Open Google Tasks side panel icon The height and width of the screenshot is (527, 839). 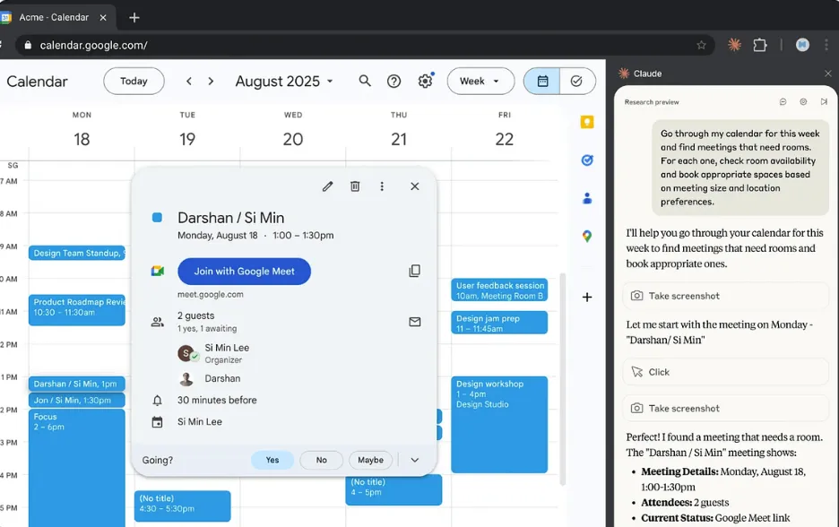[587, 160]
